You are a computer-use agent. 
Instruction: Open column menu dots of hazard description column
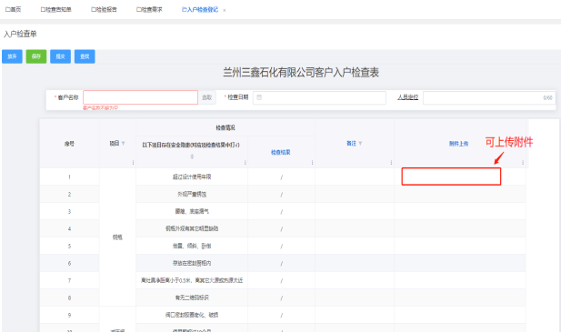245,163
